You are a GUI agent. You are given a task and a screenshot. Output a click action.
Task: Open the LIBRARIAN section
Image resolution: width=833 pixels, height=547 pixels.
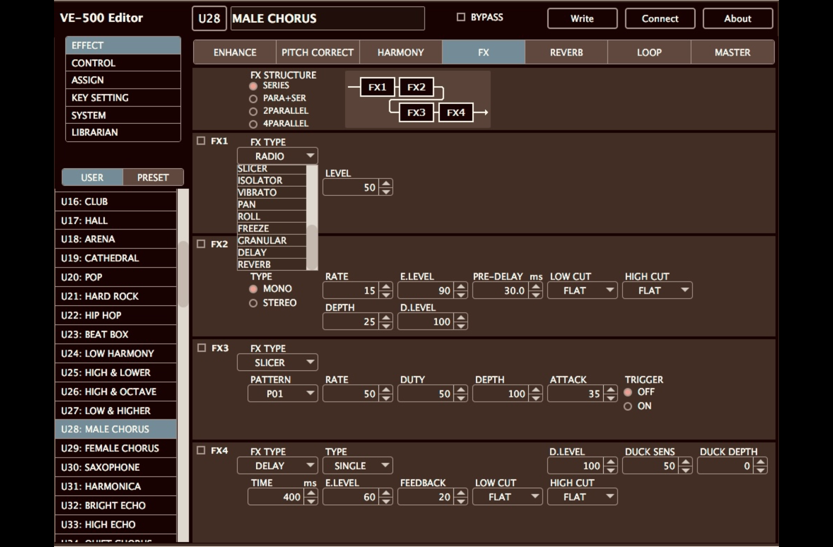click(123, 132)
